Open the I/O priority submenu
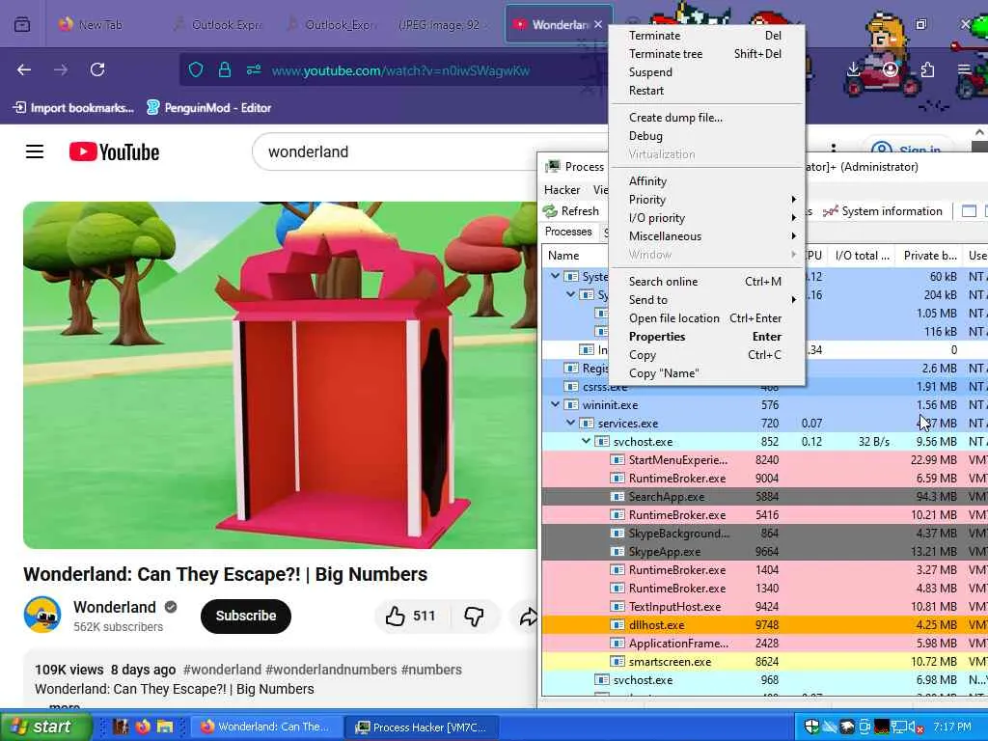 tap(707, 217)
